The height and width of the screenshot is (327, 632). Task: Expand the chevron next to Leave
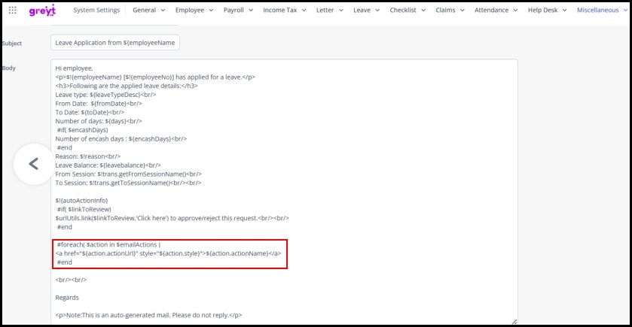point(377,11)
